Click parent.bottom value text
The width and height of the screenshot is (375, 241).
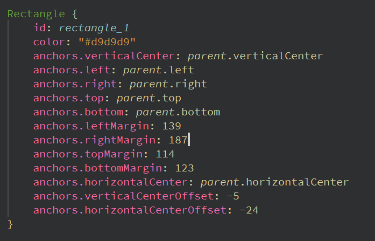178,112
